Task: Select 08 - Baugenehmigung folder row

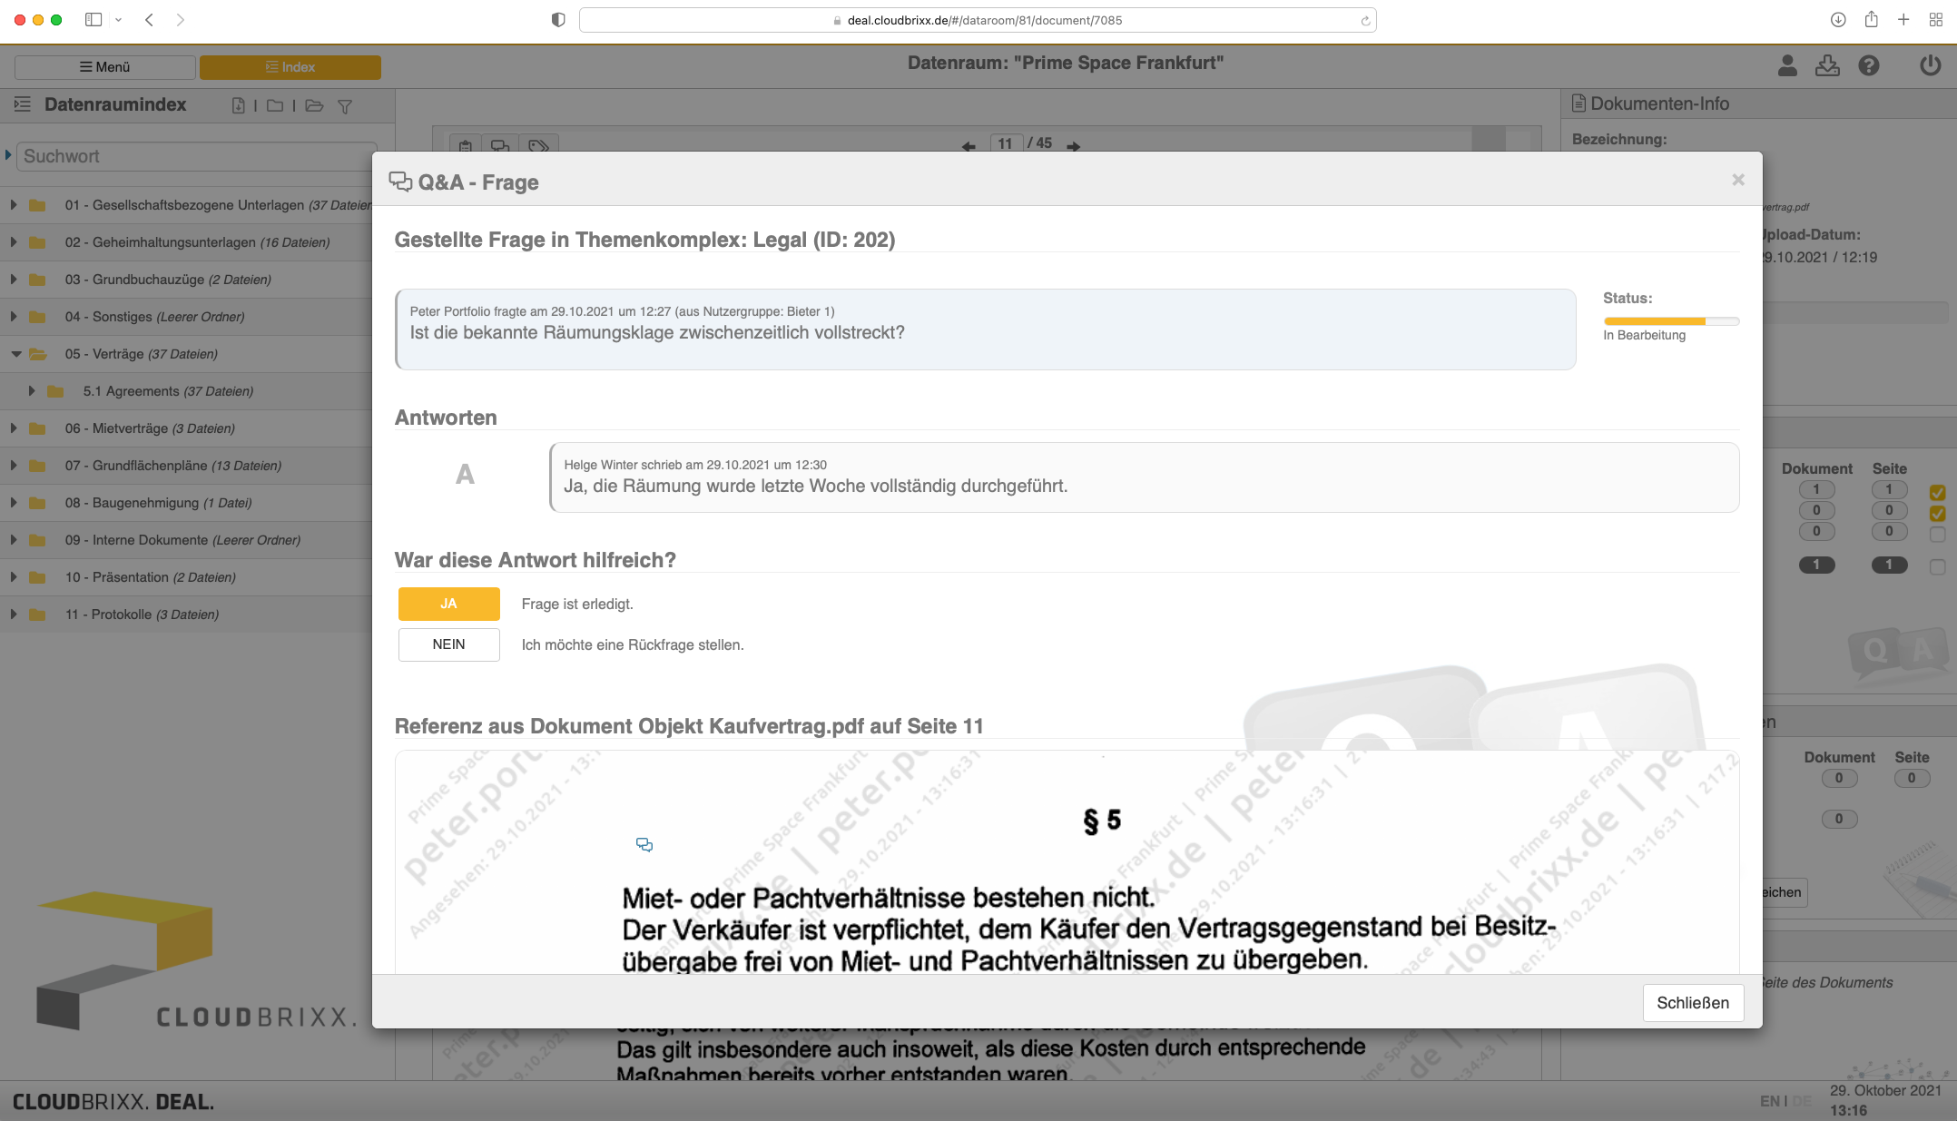Action: pyautogui.click(x=186, y=503)
